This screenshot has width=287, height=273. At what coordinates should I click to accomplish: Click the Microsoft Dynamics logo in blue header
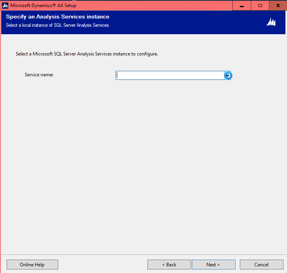click(271, 22)
